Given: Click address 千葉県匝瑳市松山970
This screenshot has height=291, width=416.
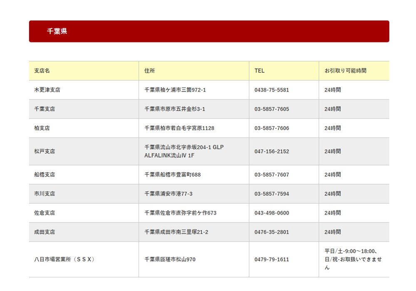Looking at the screenshot, I should 170,259.
